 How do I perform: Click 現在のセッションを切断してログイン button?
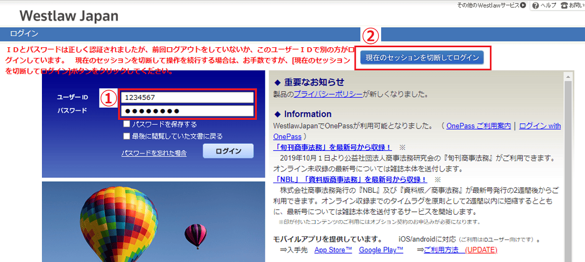click(422, 57)
